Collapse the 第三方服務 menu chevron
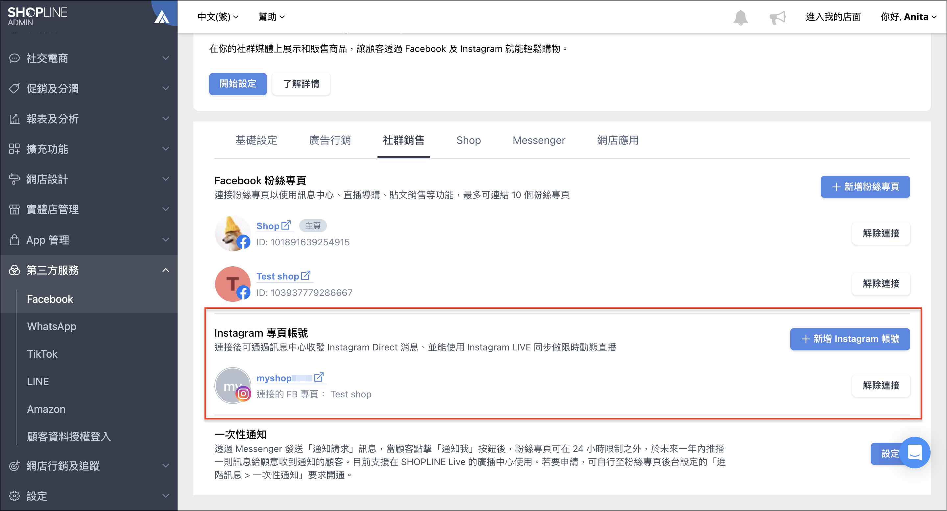The height and width of the screenshot is (511, 947). pos(166,270)
